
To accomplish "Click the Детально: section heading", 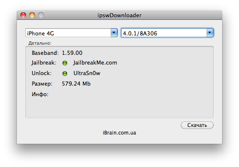I will pyautogui.click(x=40, y=43).
